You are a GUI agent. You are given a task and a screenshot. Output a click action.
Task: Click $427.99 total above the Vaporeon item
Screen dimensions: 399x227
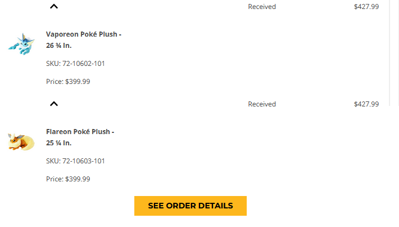click(366, 7)
